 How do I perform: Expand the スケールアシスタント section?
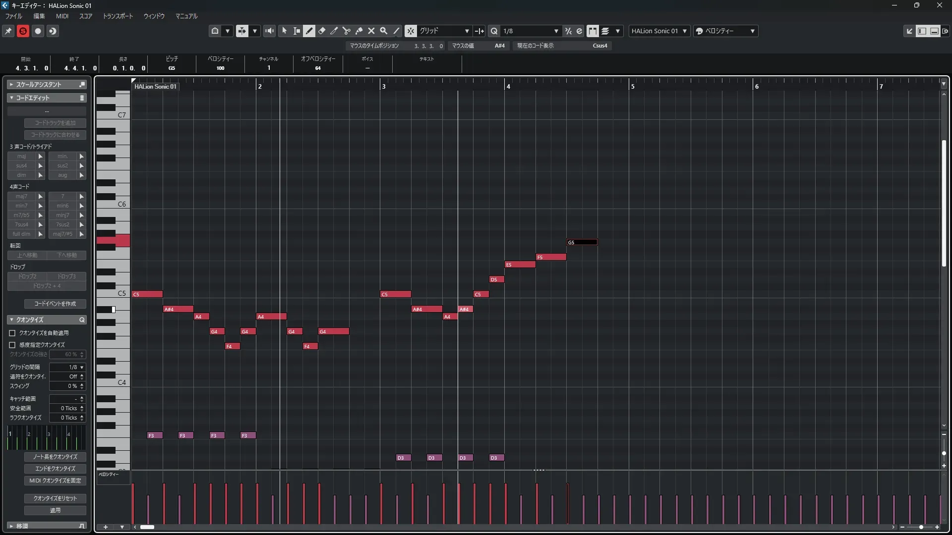click(39, 85)
